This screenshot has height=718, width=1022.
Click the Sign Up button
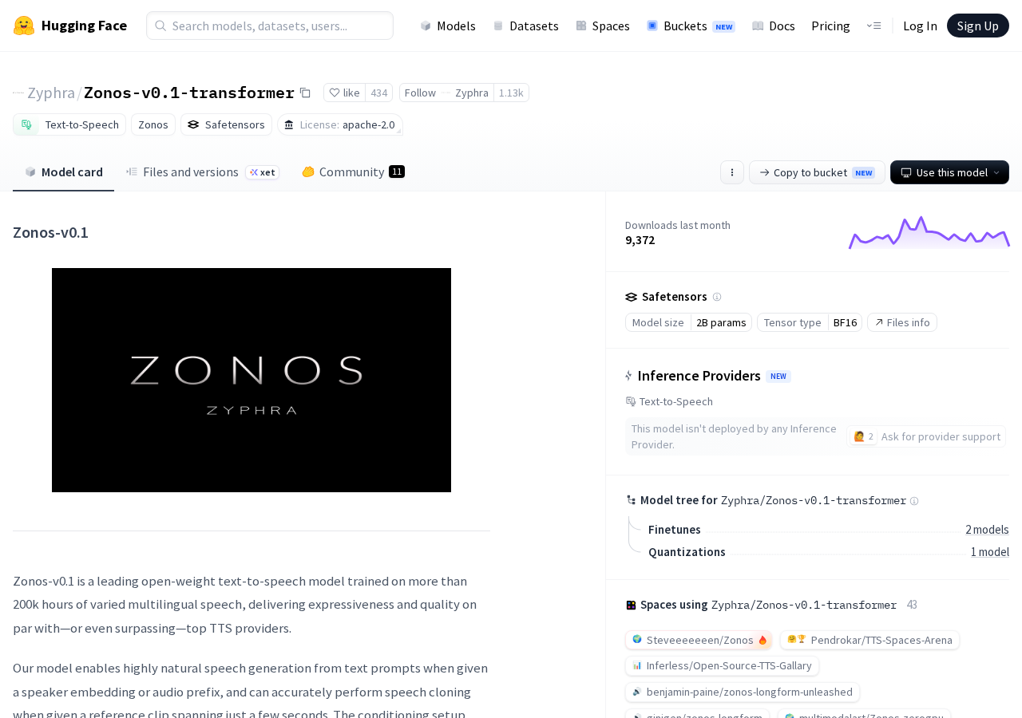point(978,26)
